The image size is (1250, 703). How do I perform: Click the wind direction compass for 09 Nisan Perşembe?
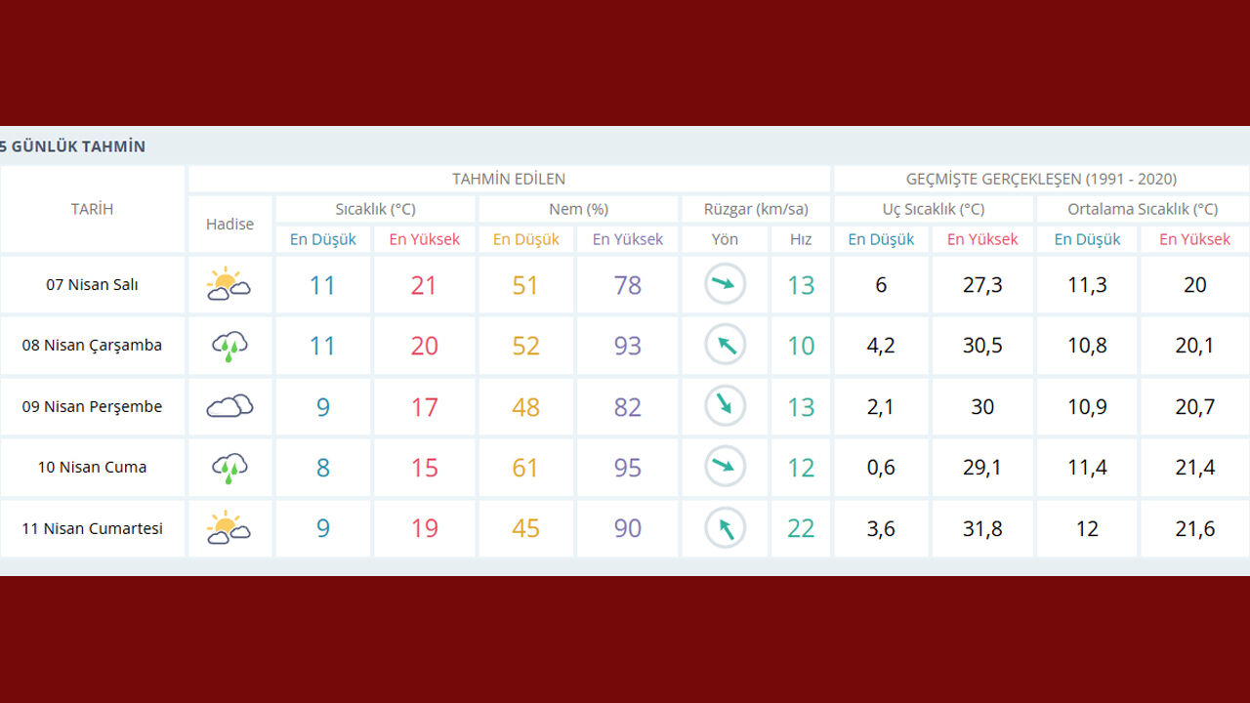(x=725, y=406)
